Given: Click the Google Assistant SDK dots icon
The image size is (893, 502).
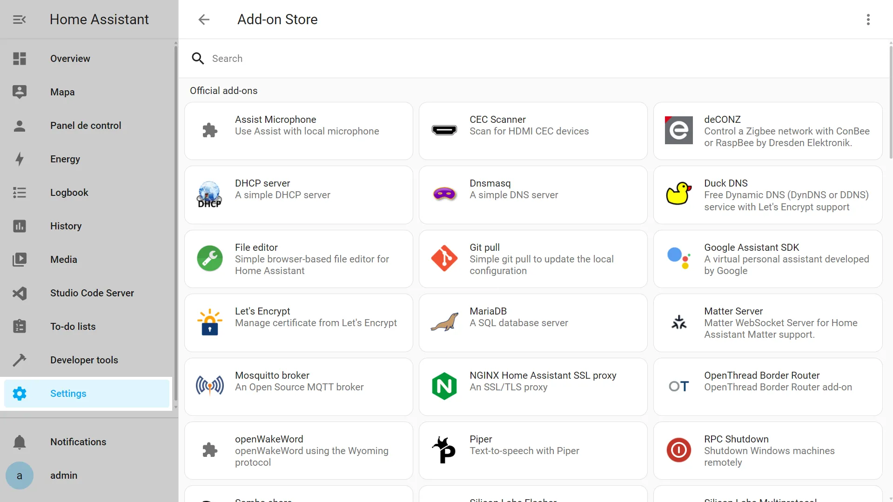Looking at the screenshot, I should [x=679, y=258].
